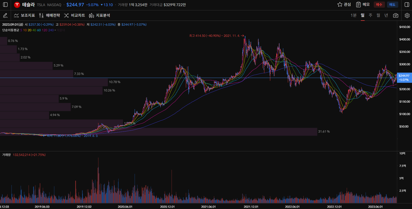
Task: Open chart settings gear icon
Action: click(407, 15)
